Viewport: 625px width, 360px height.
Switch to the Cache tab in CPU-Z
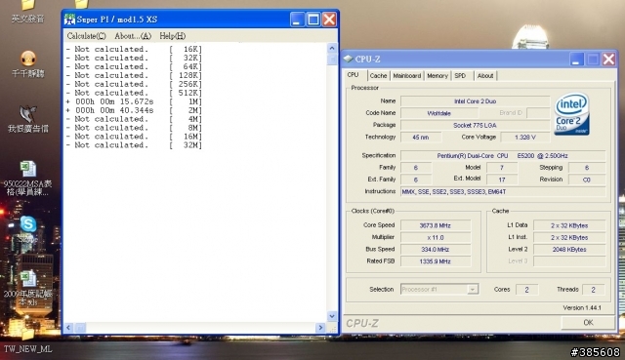point(378,76)
